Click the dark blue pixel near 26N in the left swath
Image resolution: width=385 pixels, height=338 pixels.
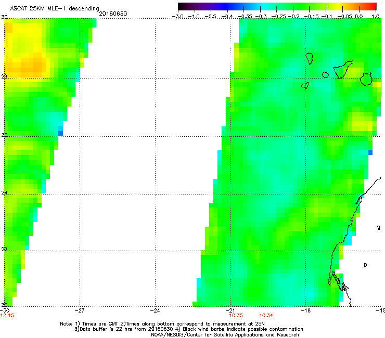coord(61,133)
